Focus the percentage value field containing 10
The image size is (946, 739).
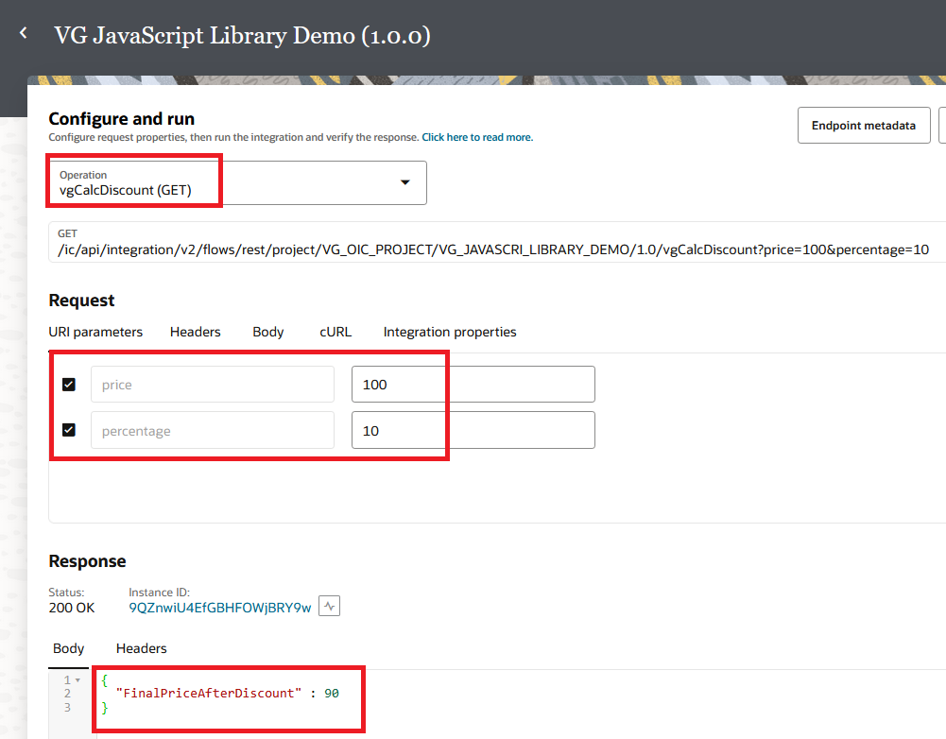[473, 430]
